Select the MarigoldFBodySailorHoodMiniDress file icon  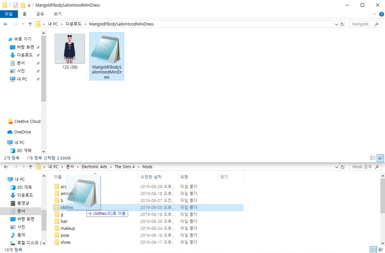107,56
